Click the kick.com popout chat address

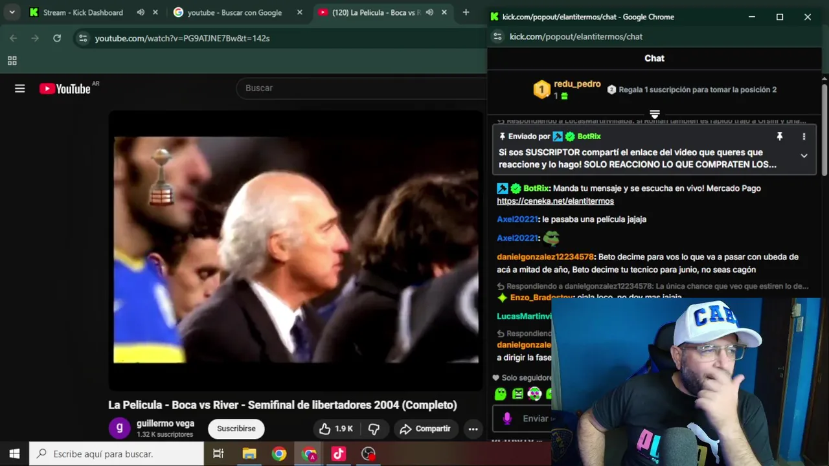click(576, 37)
